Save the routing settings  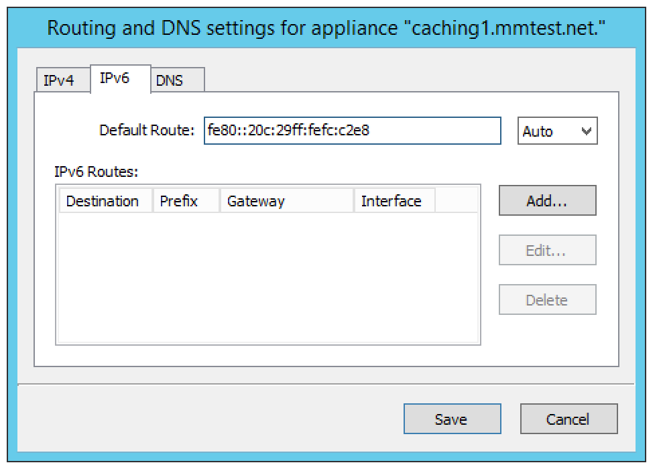click(x=451, y=419)
